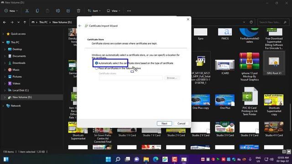The image size is (292, 164).
Task: Open the Sort dropdown
Action: tap(94, 11)
